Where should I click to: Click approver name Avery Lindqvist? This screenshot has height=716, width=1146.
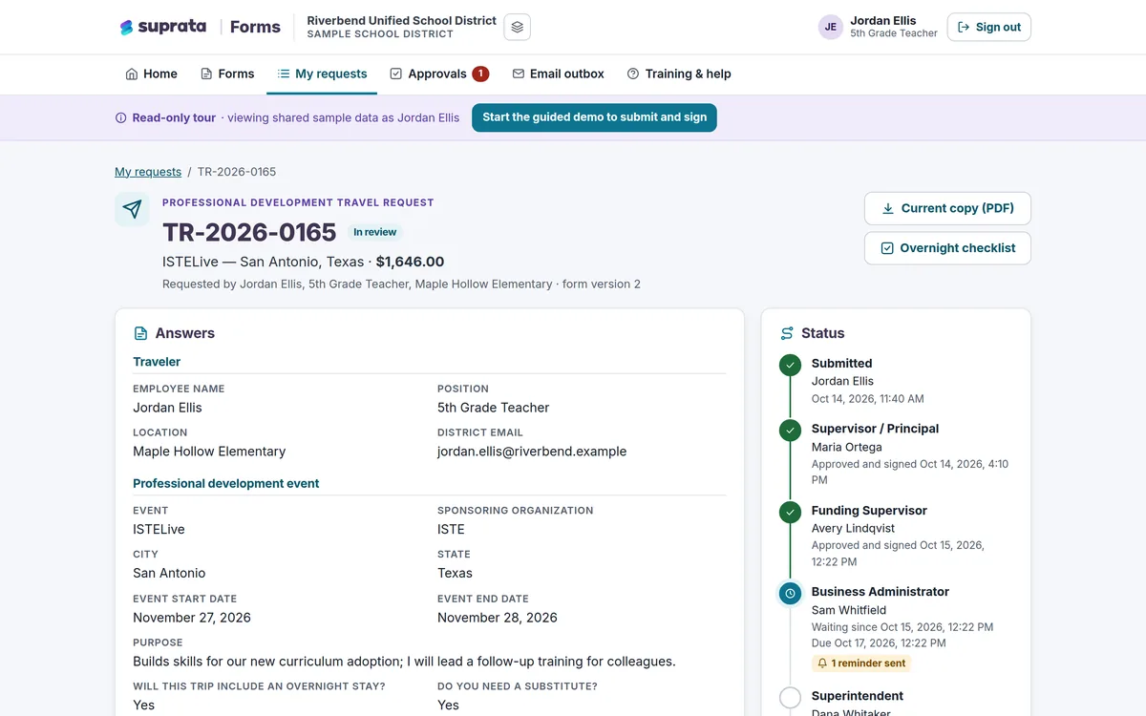coord(854,528)
